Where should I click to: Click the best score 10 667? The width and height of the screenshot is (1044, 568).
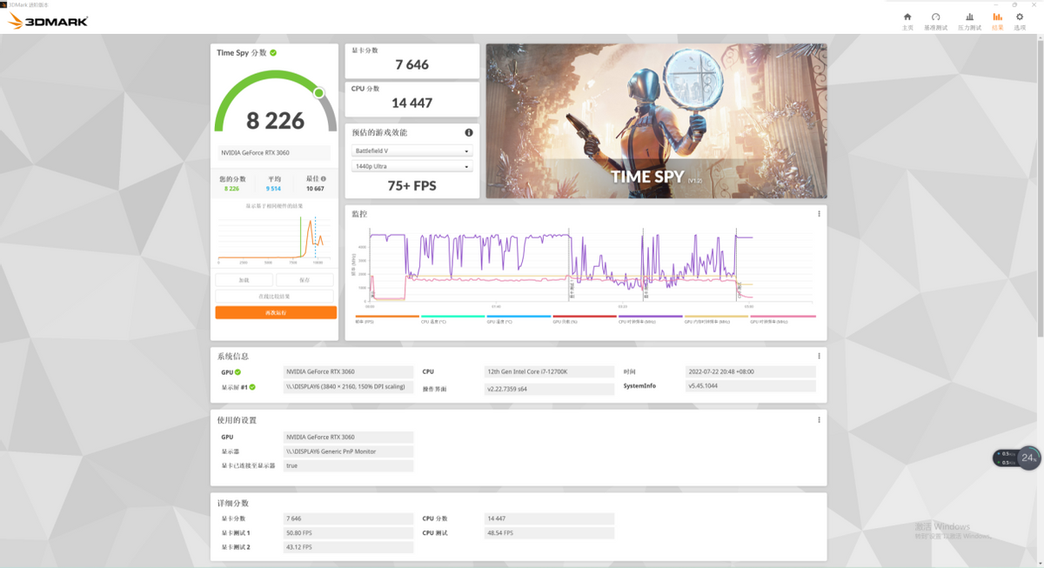(314, 189)
